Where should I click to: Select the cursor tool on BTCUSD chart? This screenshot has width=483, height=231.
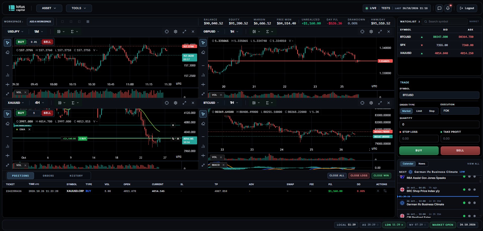tap(203, 114)
